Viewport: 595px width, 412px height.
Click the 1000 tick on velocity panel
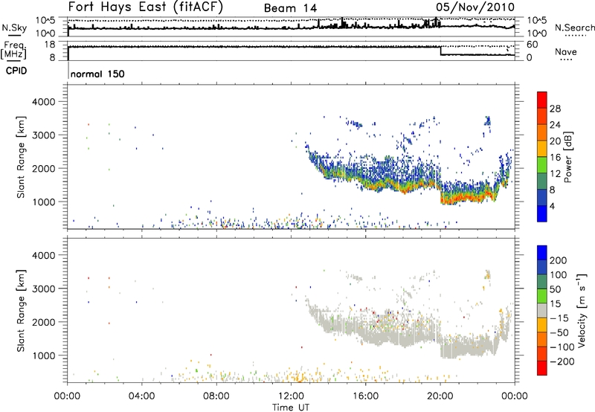[44, 355]
